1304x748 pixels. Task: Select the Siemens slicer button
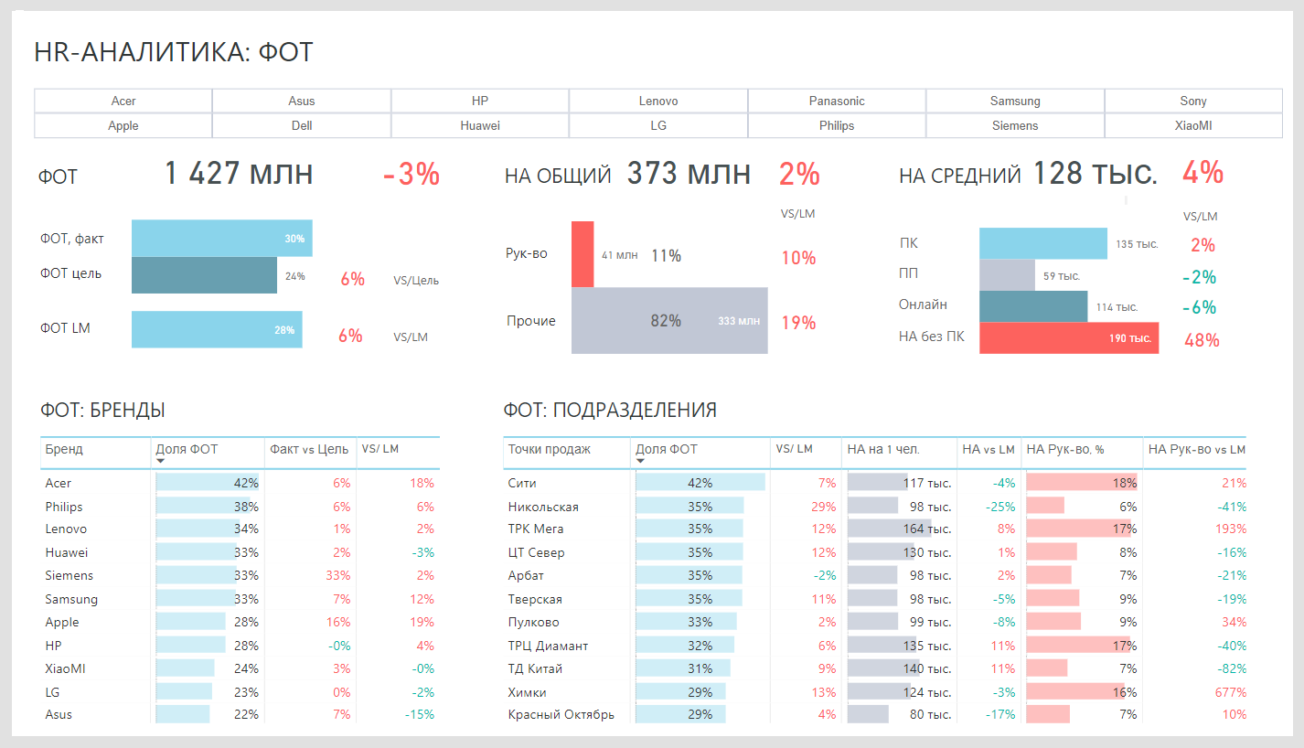1015,126
